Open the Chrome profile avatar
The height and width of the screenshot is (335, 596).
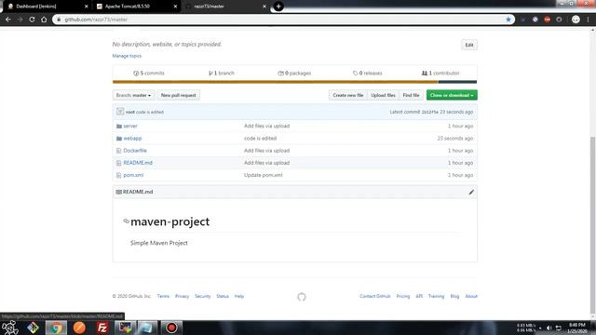(576, 20)
